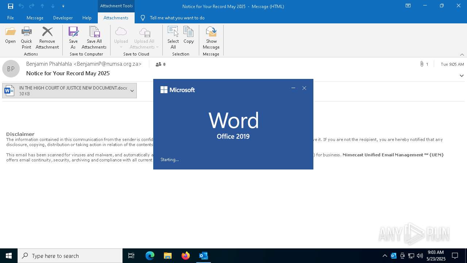The width and height of the screenshot is (467, 263).
Task: Launch Microsoft Edge from taskbar
Action: [x=150, y=256]
